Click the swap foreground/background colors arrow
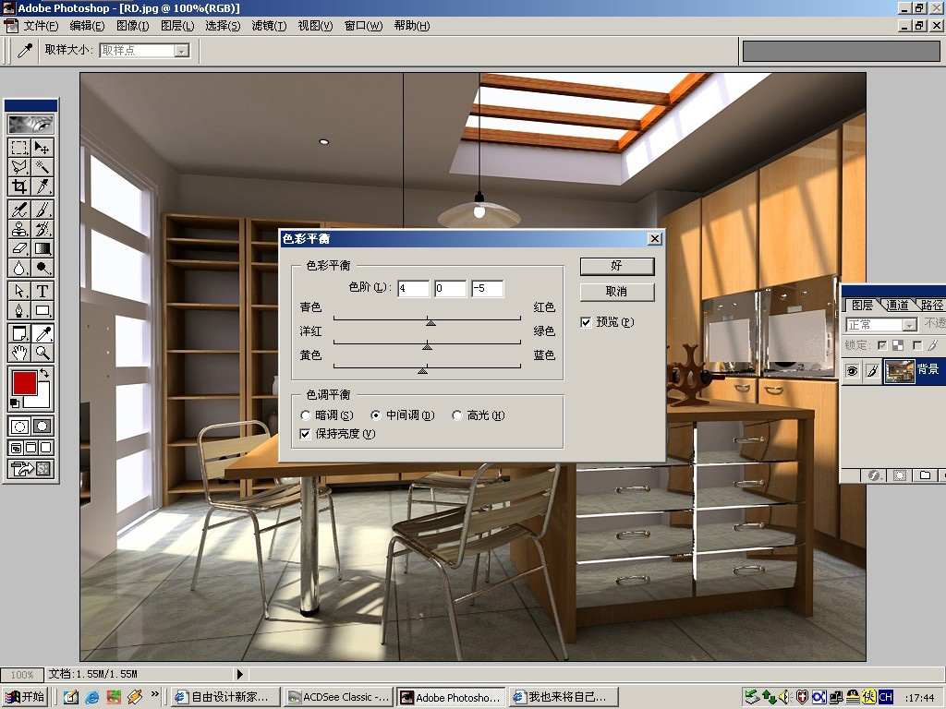Image resolution: width=946 pixels, height=709 pixels. [x=44, y=374]
